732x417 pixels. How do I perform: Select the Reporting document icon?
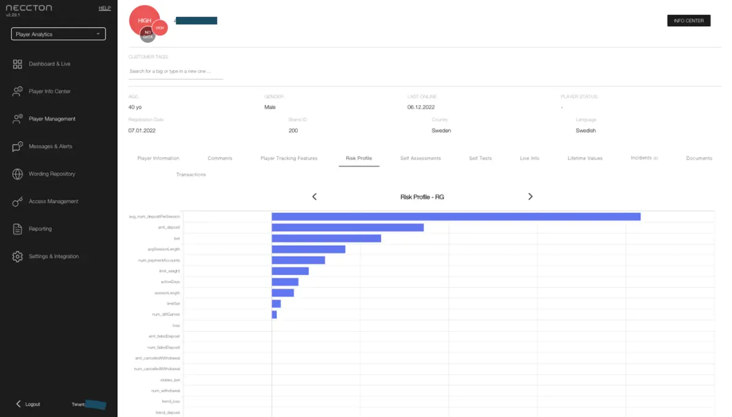pos(17,229)
